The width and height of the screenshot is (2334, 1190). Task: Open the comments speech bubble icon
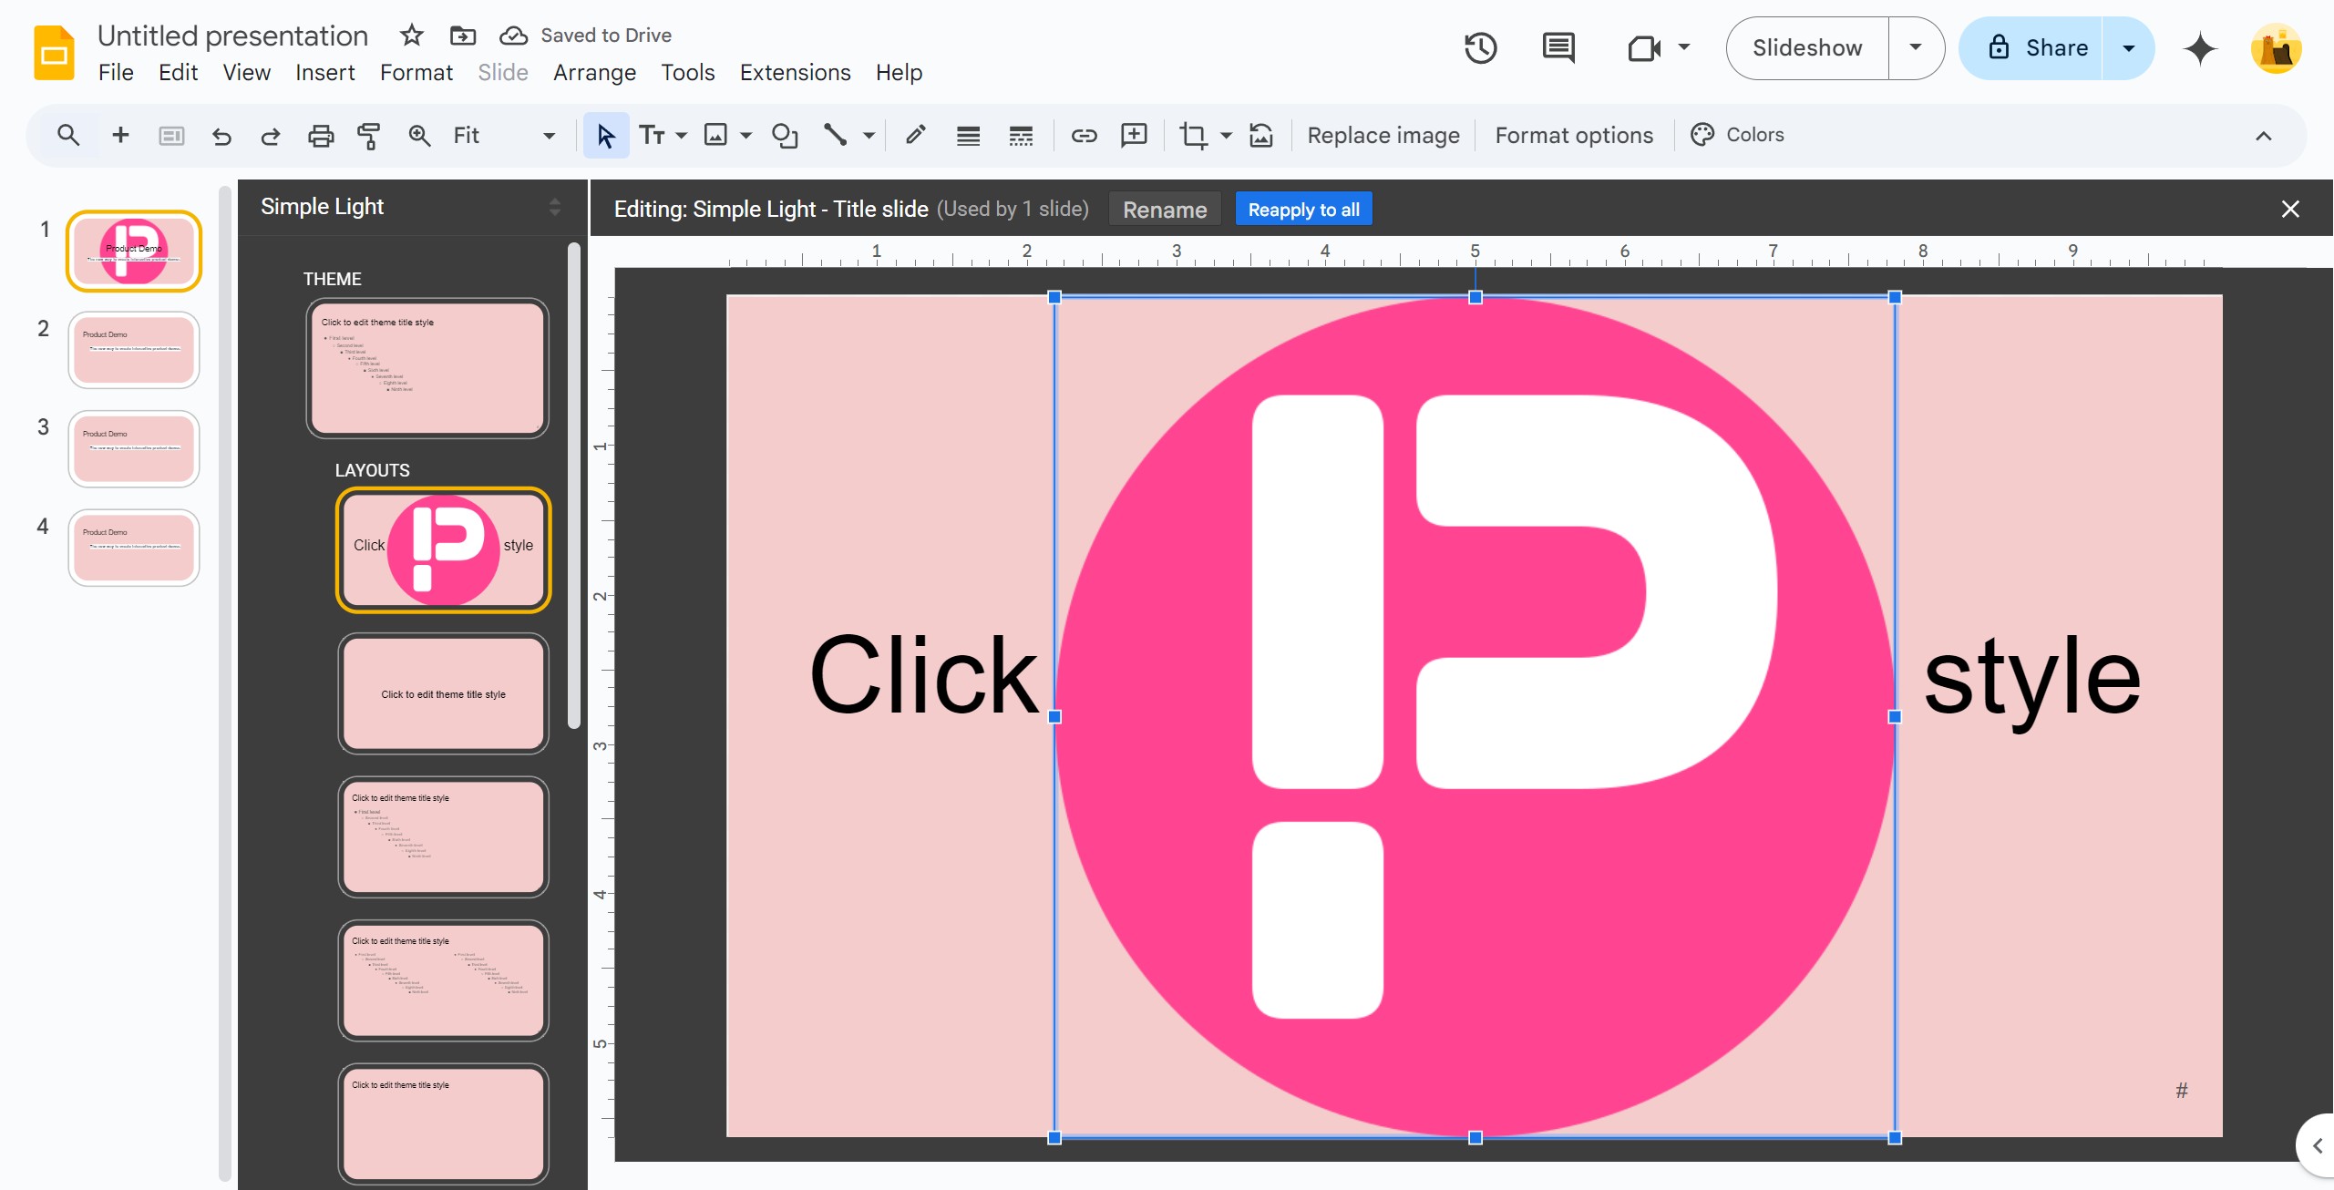pyautogui.click(x=1558, y=48)
